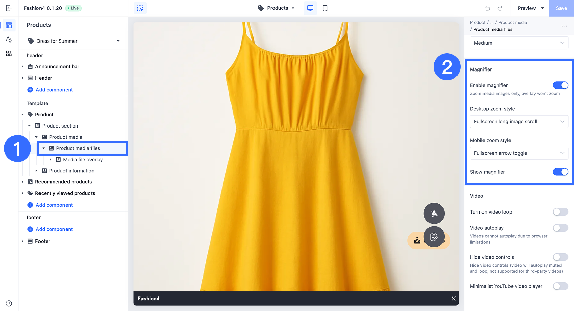The height and width of the screenshot is (311, 574).
Task: Click the exit editor icon
Action: 9,8
